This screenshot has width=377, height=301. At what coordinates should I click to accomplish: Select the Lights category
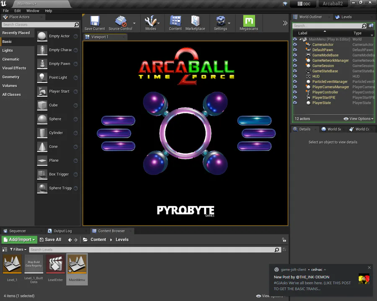(8, 51)
